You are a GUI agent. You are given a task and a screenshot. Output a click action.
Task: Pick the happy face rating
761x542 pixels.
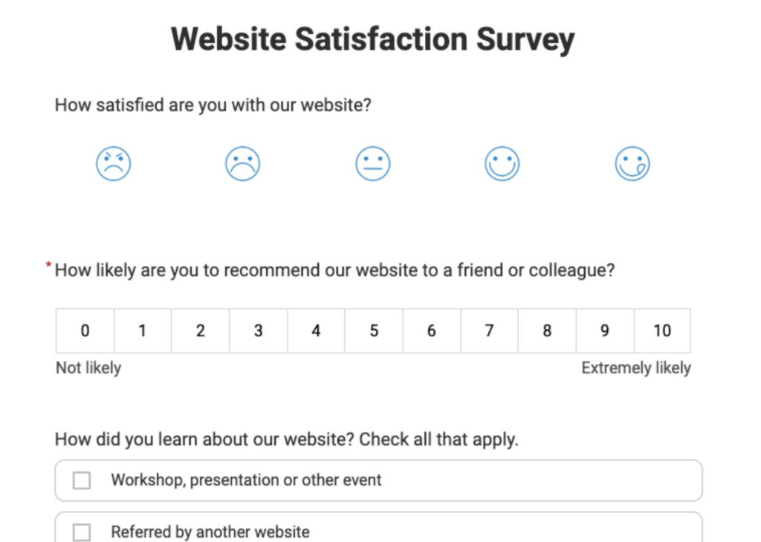click(x=502, y=163)
